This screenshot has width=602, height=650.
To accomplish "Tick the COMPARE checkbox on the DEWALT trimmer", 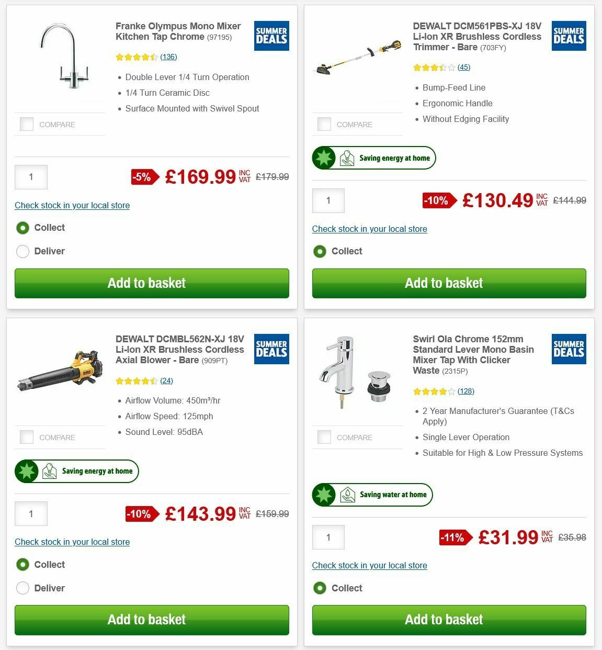I will (x=324, y=124).
